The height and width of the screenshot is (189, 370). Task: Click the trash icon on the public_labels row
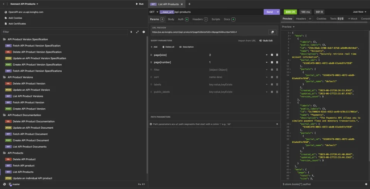point(277,92)
